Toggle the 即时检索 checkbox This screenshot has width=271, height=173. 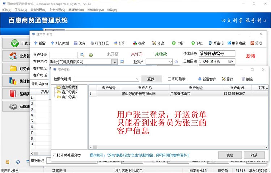(x=169, y=79)
